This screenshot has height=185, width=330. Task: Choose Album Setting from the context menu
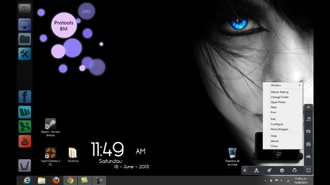(283, 92)
